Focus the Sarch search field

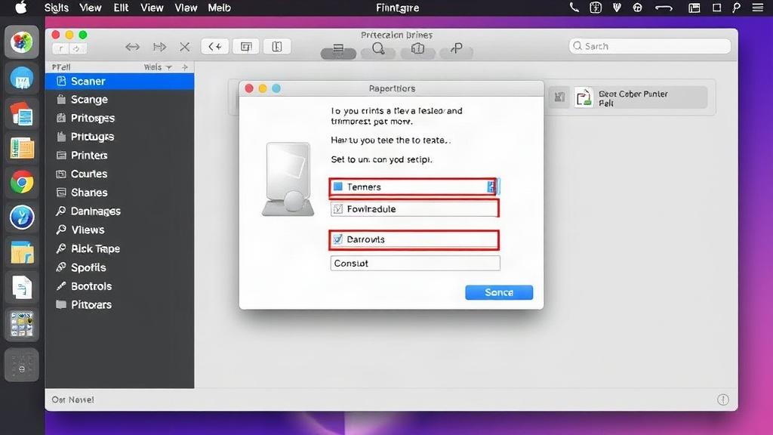650,46
